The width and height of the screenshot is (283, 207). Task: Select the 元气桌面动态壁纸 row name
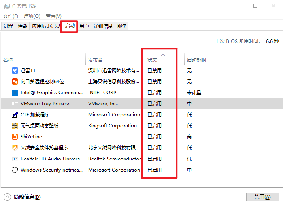[40, 126]
